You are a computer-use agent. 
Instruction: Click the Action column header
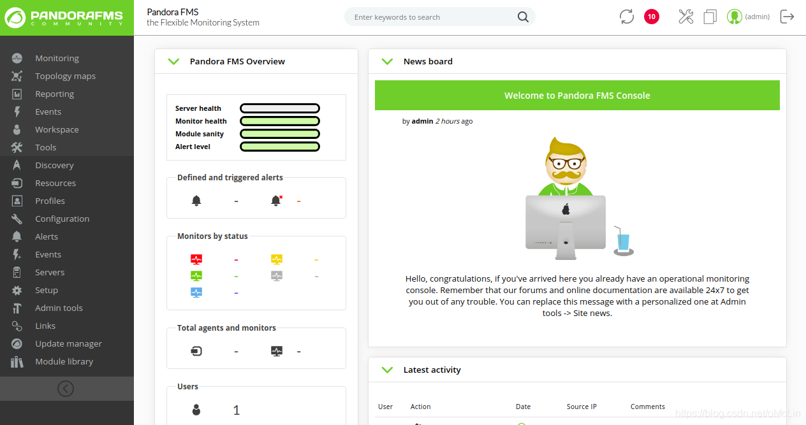click(x=420, y=407)
